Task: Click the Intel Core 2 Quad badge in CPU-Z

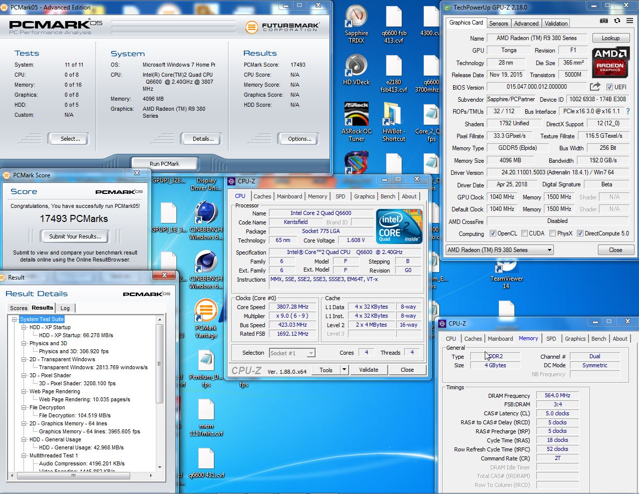Action: tap(399, 226)
